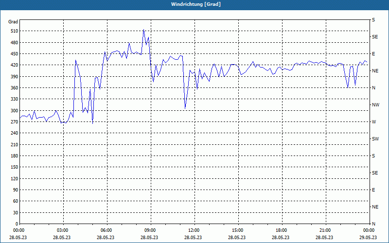Click the N compass label level with 360

tap(373, 88)
